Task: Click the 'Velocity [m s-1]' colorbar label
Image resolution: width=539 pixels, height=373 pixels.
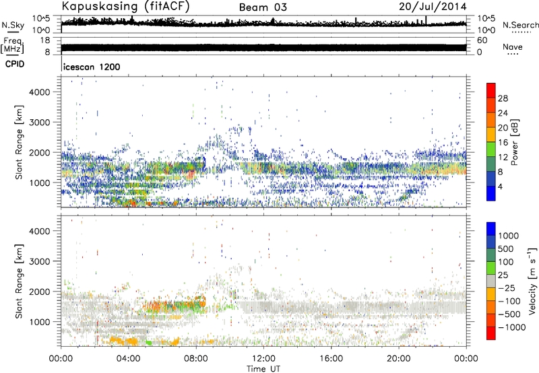Action: pos(532,281)
